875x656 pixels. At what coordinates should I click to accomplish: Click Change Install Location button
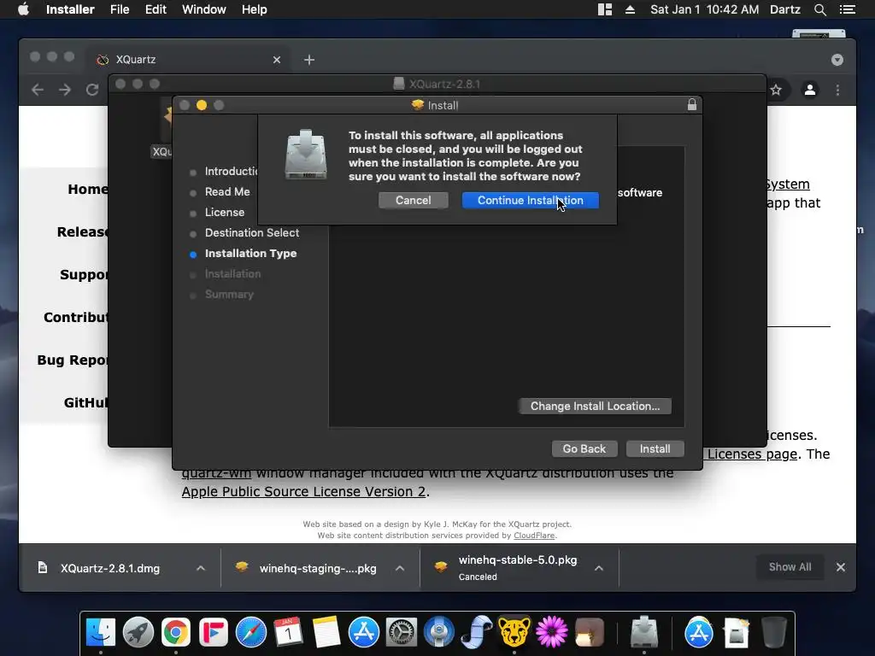[595, 406]
